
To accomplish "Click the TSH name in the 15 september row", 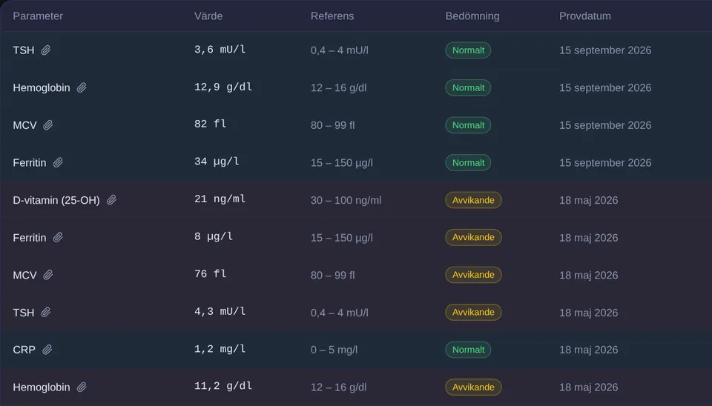I will tap(24, 50).
